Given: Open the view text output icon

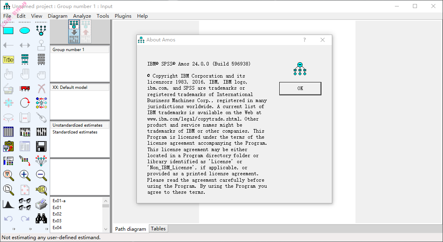Looking at the screenshot, I should pos(24,146).
